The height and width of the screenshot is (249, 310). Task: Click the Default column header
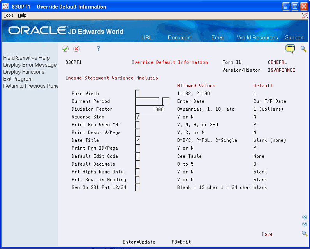(263, 86)
